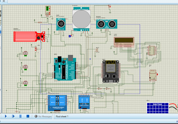Select the green-display sensor at top
The height and width of the screenshot is (124, 178).
pyautogui.click(x=48, y=10)
